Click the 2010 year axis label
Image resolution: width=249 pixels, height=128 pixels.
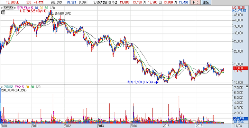(x=3, y=126)
